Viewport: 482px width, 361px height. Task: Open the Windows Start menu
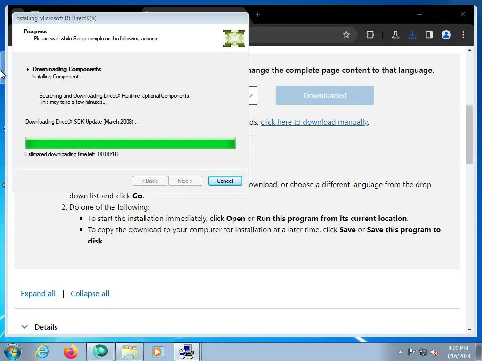13,352
